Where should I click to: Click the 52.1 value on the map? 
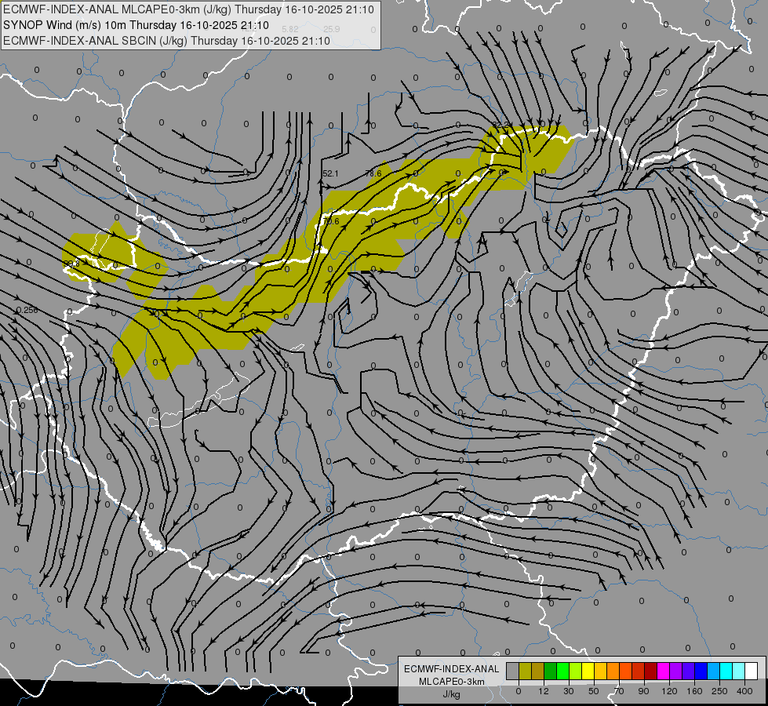(x=330, y=174)
